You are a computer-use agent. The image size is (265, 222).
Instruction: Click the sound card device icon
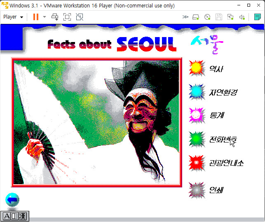click(242, 17)
